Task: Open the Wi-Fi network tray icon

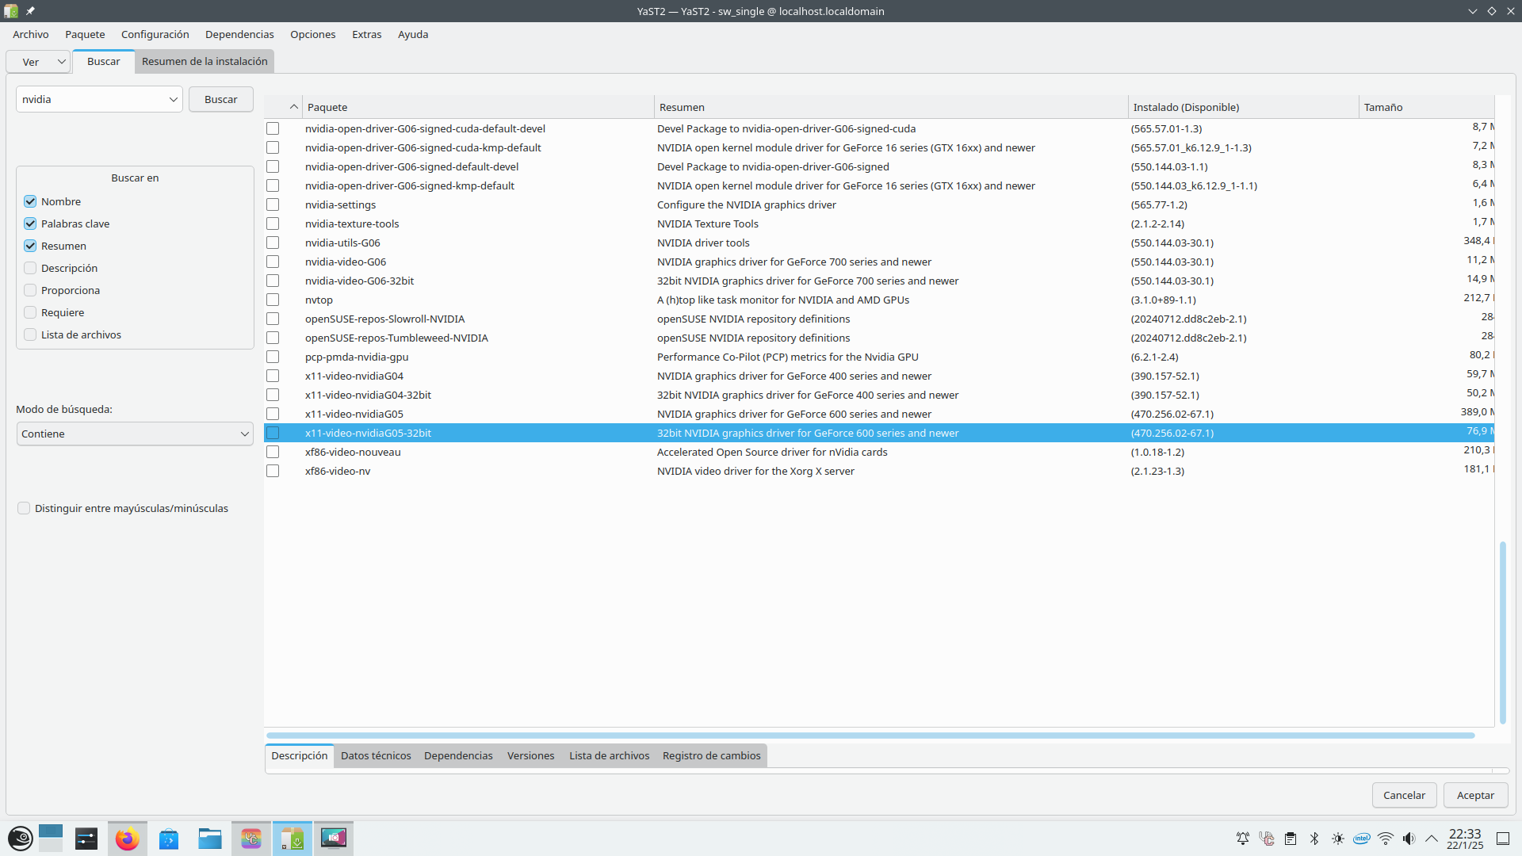Action: [x=1386, y=839]
